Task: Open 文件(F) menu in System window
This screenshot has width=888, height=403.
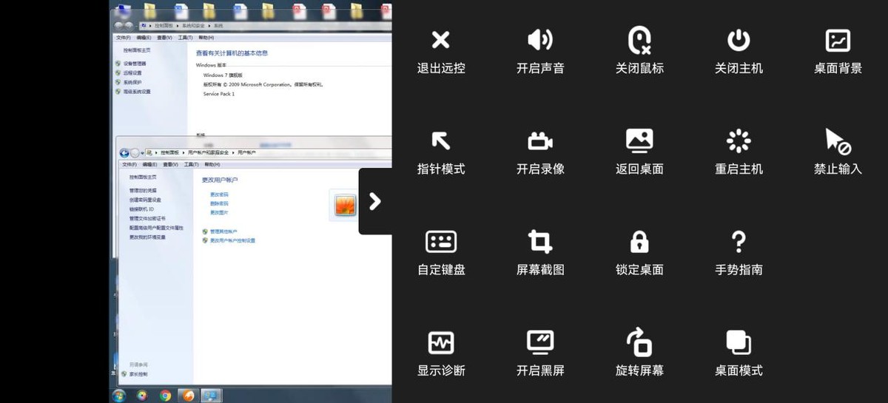Action: coord(123,38)
